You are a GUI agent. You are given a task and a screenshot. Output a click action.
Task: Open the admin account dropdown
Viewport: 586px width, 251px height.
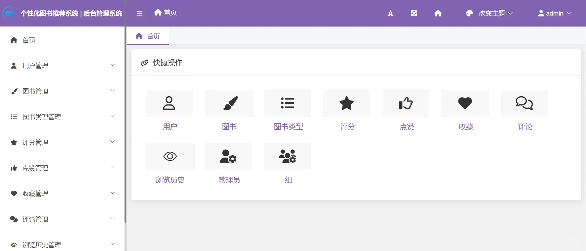[x=555, y=13]
